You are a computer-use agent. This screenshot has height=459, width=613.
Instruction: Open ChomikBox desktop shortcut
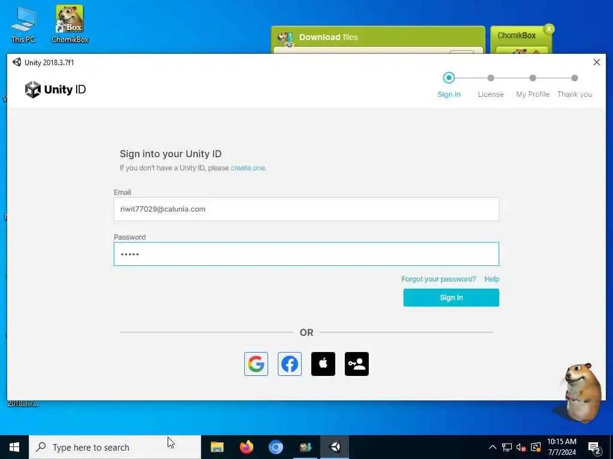click(70, 24)
